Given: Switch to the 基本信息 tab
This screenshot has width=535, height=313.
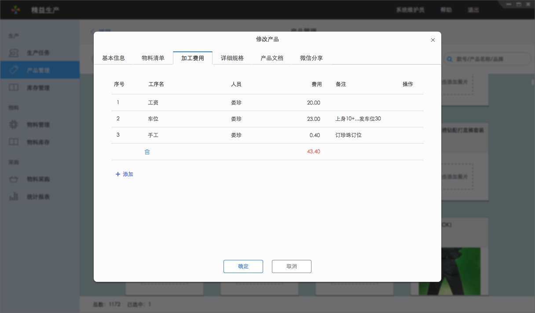Looking at the screenshot, I should click(x=114, y=58).
